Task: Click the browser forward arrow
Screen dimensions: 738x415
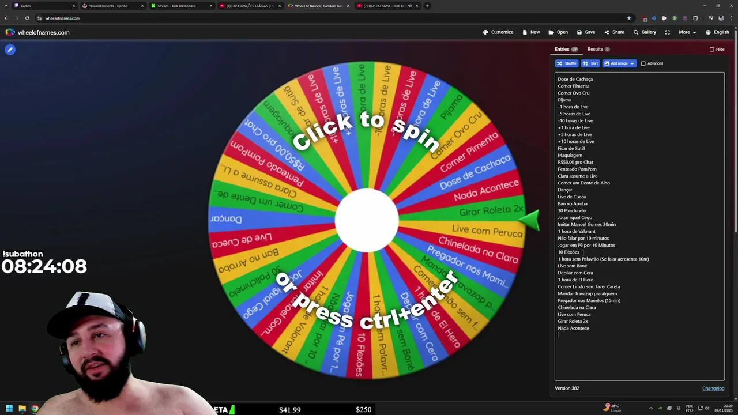Action: tap(17, 18)
